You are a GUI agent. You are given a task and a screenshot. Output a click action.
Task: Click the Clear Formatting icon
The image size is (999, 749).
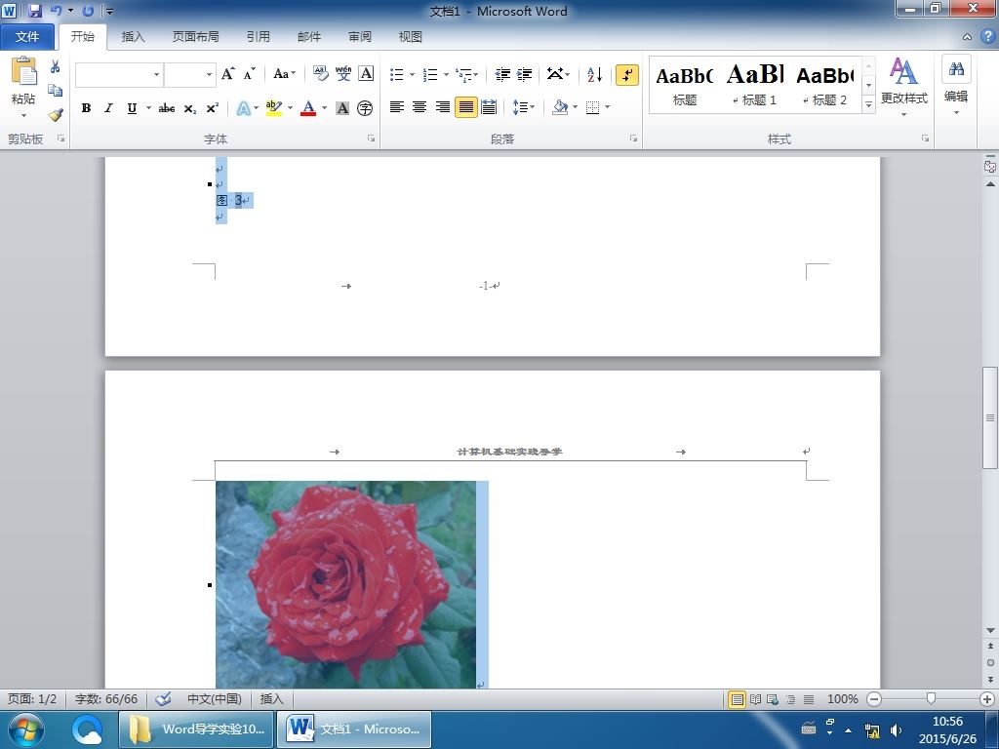(x=320, y=74)
